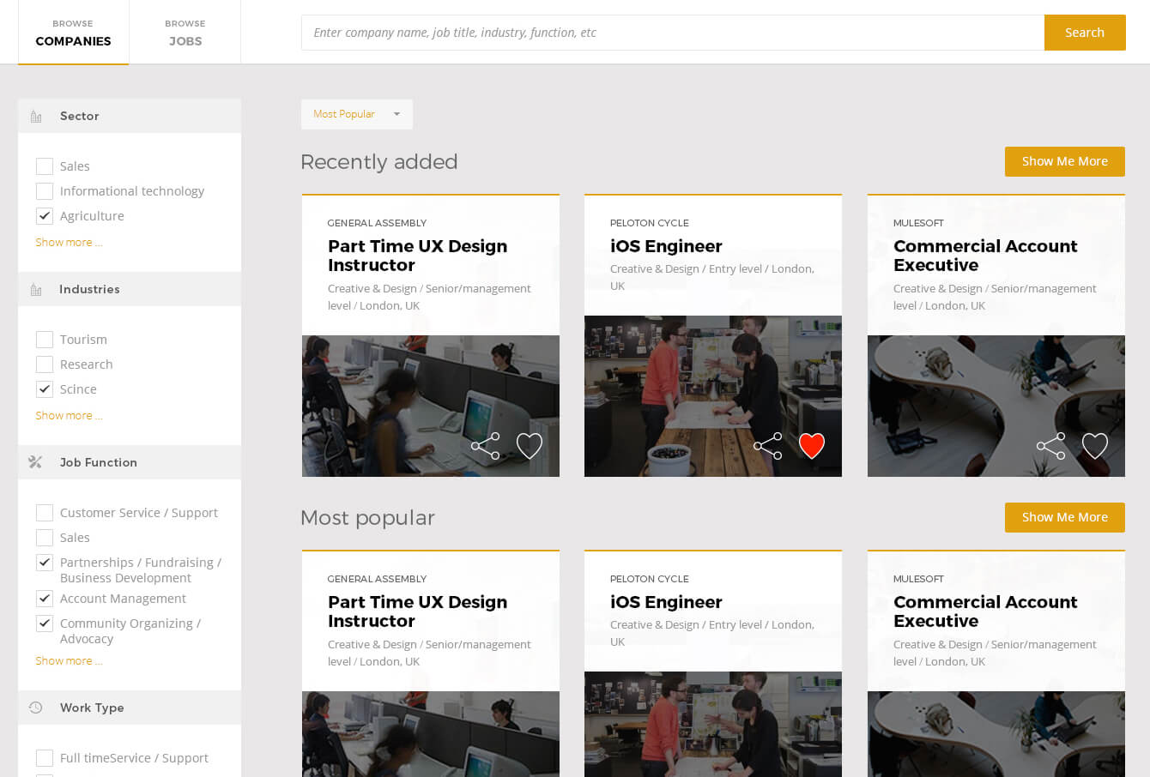
Task: Open Part Time UX Design Instructor in Recently added
Action: pyautogui.click(x=417, y=256)
